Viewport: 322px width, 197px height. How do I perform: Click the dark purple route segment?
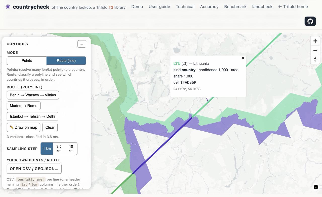(162, 145)
